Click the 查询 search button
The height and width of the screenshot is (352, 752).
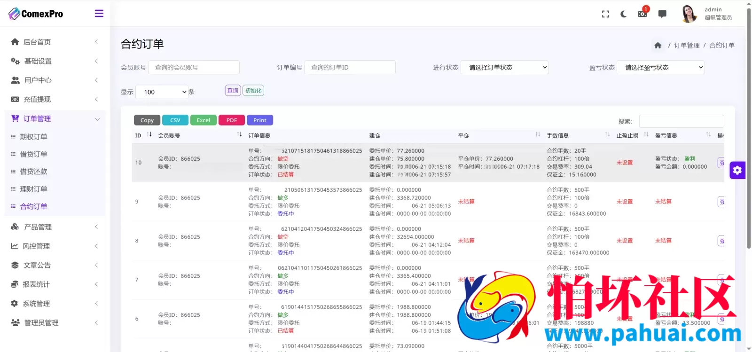coord(233,90)
